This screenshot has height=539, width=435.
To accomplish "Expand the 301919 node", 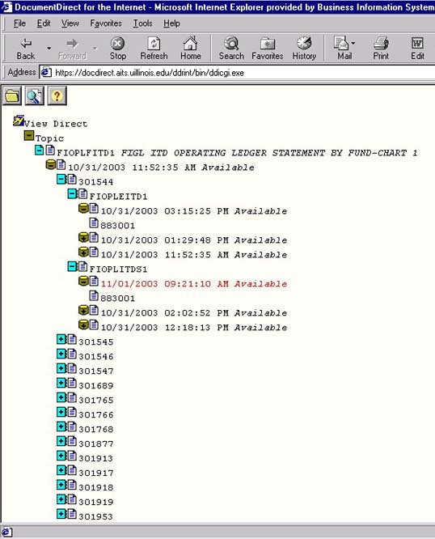I will click(x=61, y=499).
